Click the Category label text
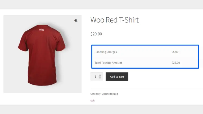Screen dimensions: 203x114 (96, 94)
